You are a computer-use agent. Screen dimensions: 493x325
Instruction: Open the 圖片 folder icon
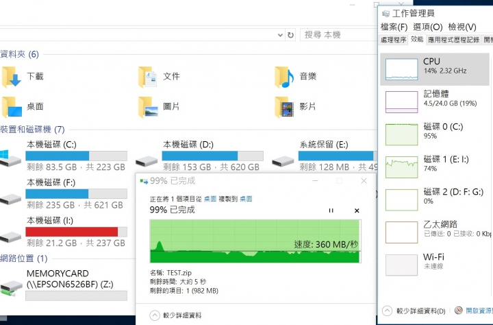click(x=148, y=107)
